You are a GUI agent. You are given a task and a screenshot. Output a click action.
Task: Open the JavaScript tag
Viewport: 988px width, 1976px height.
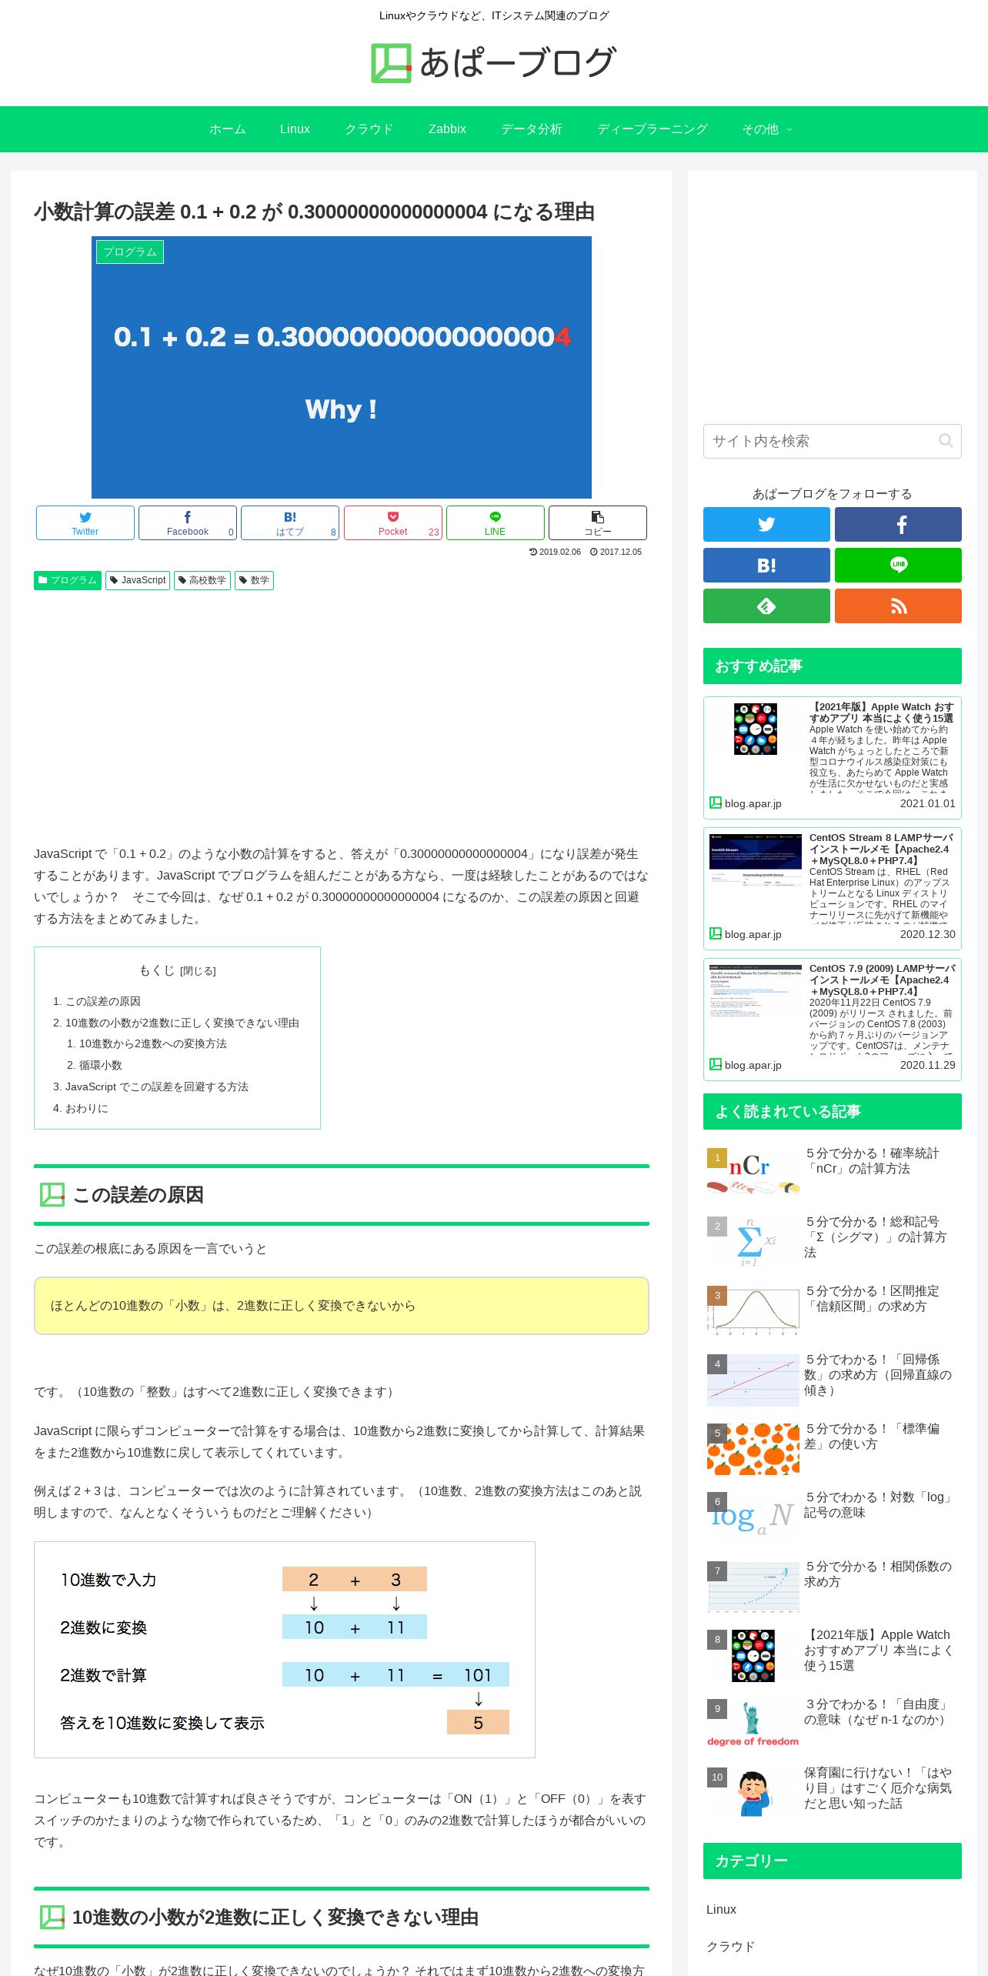click(x=138, y=580)
